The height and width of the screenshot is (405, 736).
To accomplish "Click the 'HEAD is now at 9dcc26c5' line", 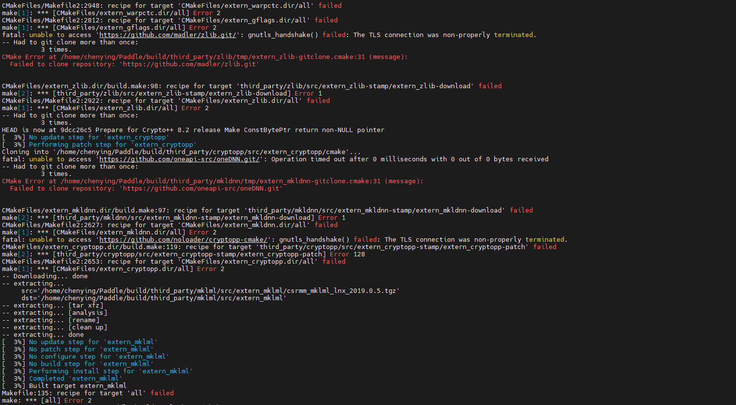I will [x=193, y=130].
